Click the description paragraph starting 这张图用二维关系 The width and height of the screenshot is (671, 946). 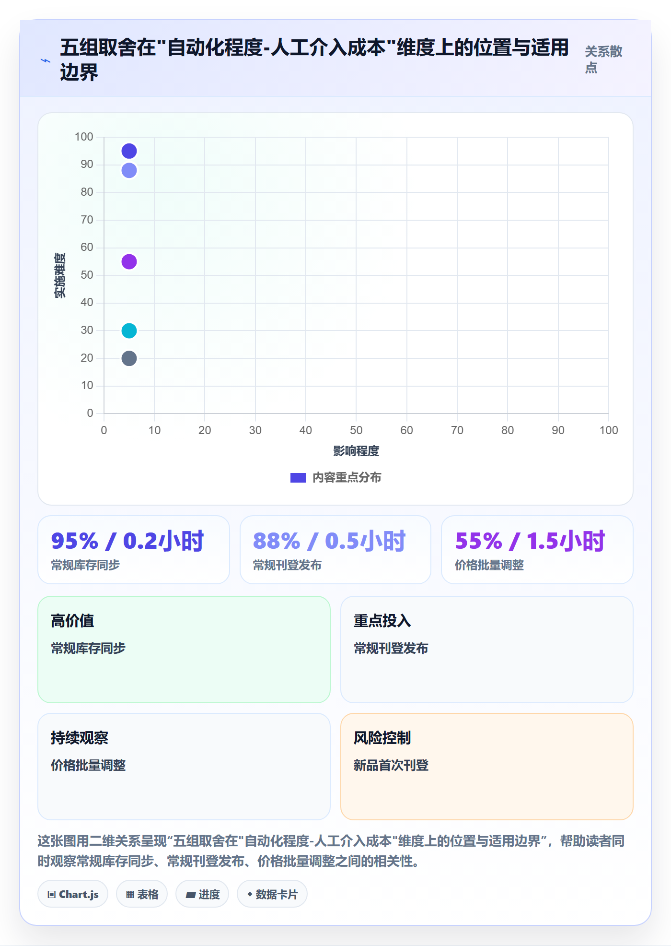click(331, 851)
